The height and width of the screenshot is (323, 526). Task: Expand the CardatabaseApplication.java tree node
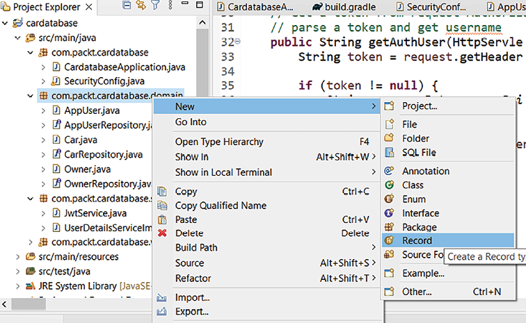pos(43,67)
